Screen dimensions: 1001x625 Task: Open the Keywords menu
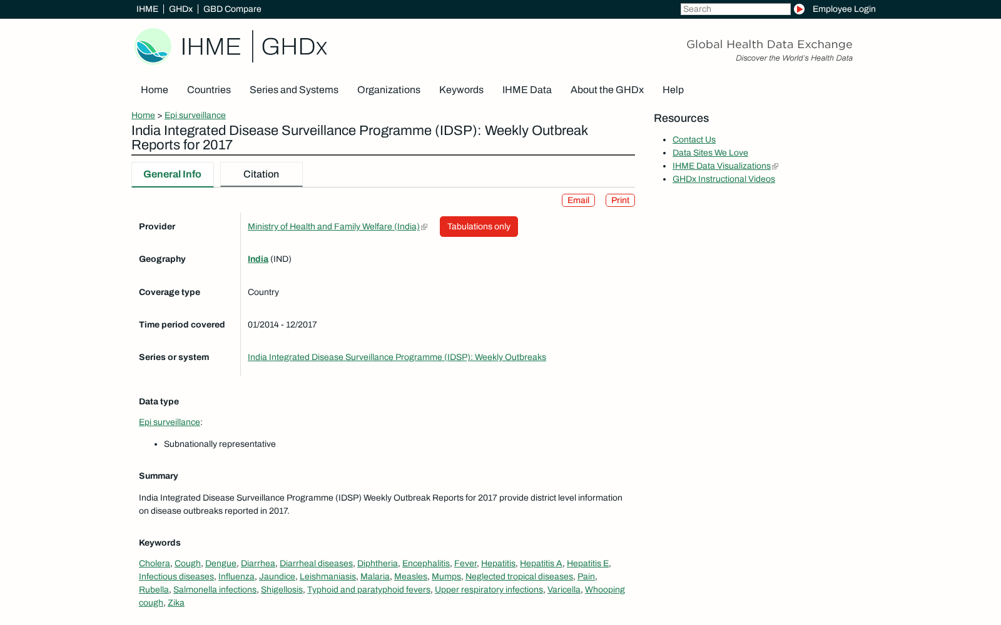point(461,90)
